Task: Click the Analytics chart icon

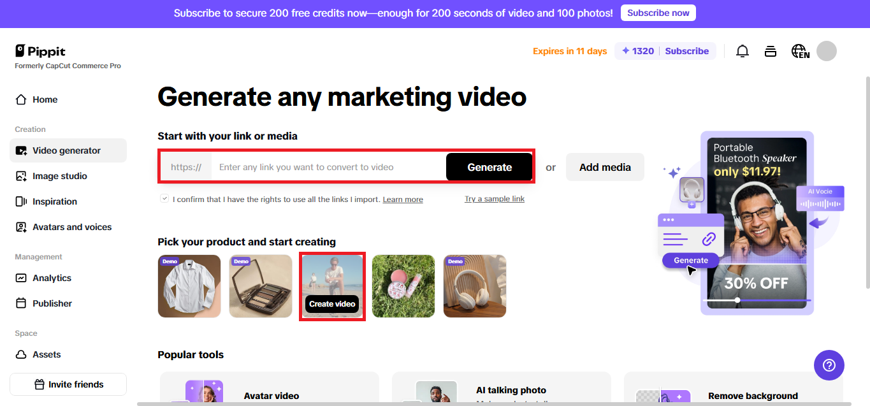Action: (x=21, y=278)
